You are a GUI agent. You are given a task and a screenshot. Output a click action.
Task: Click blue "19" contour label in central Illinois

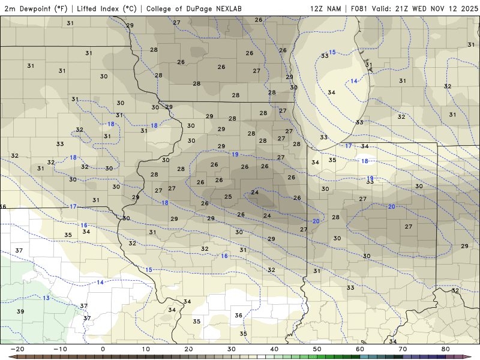coord(235,154)
